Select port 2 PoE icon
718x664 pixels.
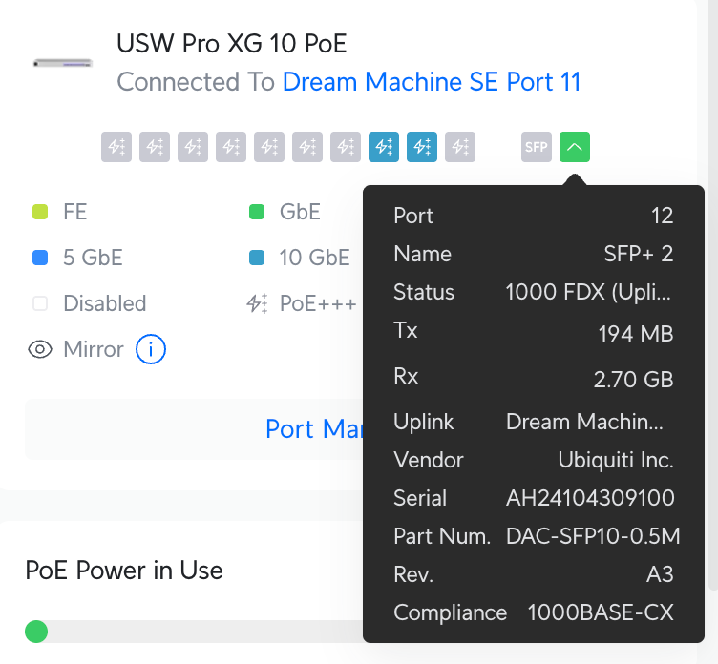155,147
